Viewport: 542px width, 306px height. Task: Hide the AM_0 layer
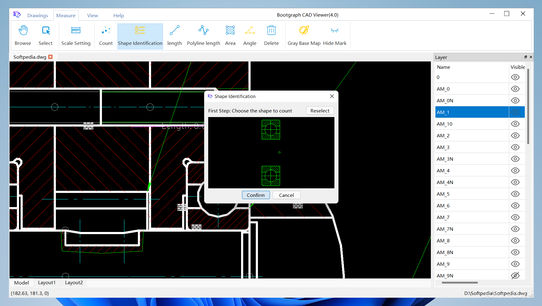(515, 89)
